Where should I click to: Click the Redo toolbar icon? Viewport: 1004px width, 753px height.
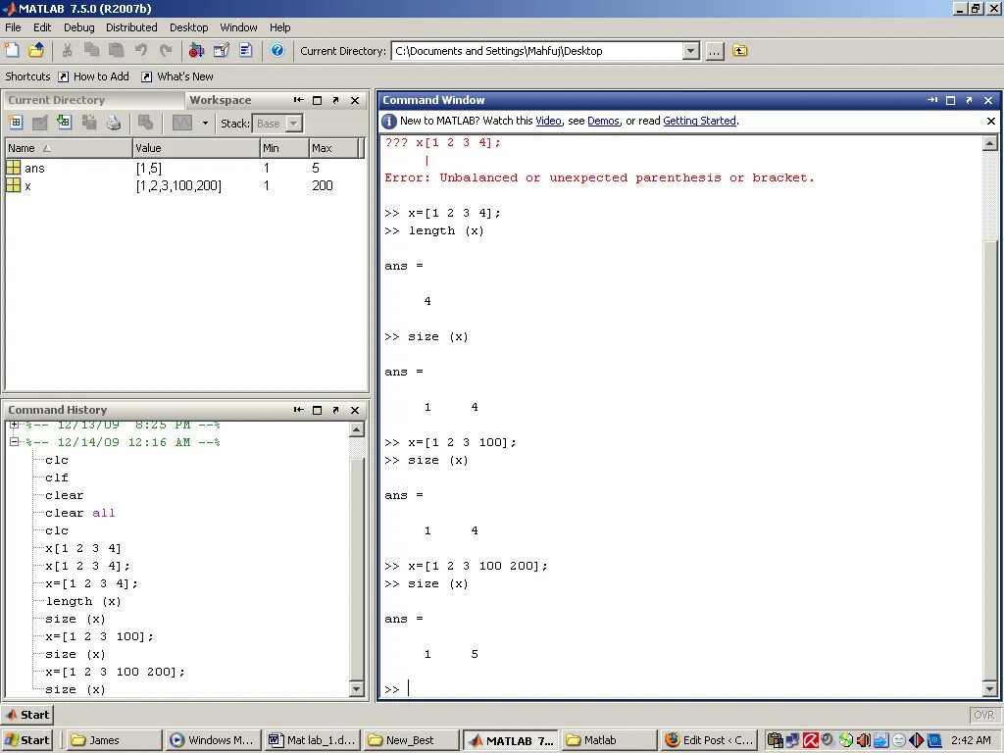click(x=165, y=51)
